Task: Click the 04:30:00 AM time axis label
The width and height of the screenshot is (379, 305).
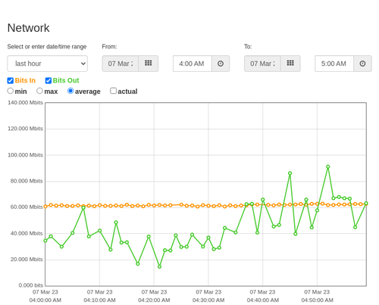Action: [x=208, y=300]
